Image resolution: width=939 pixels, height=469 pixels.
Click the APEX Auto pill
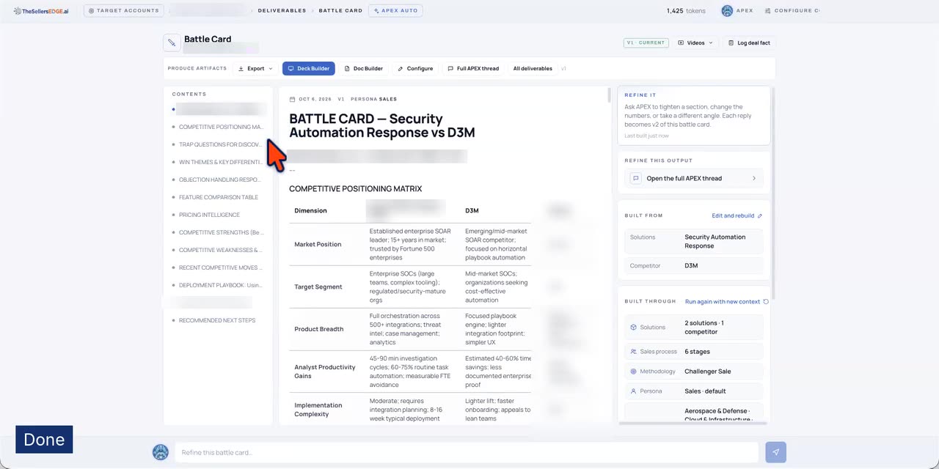click(x=395, y=11)
